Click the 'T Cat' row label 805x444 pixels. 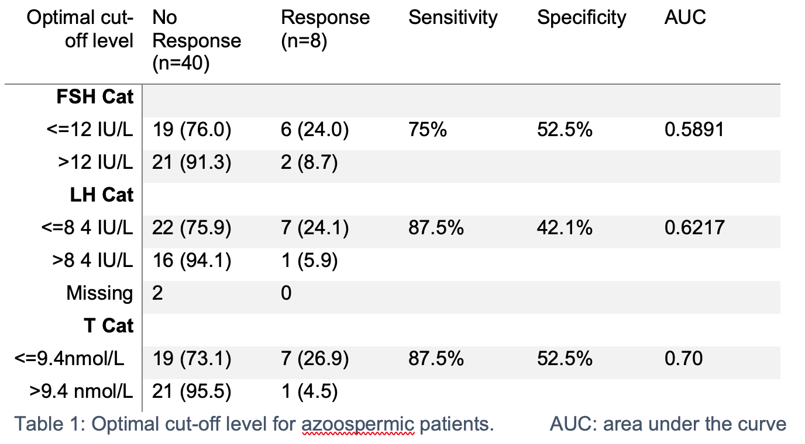coord(108,325)
